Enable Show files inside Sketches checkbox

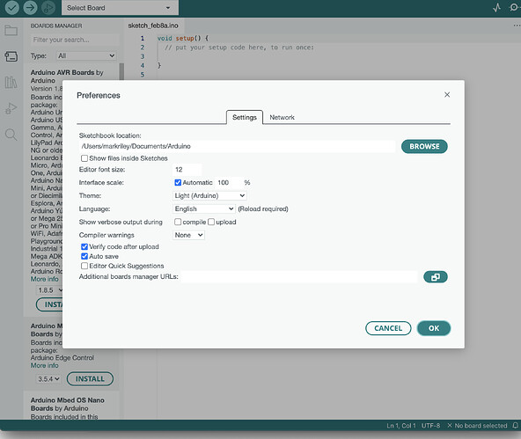(x=84, y=158)
